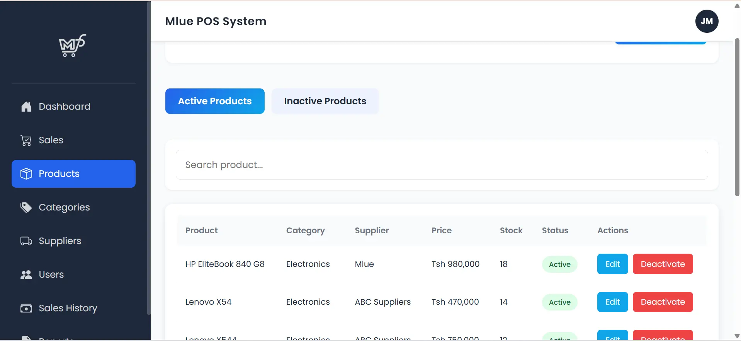Click the Suppliers truck icon

26,241
